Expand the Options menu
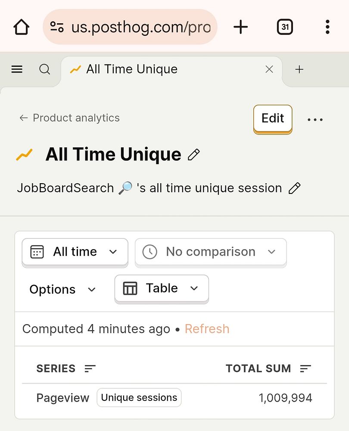The height and width of the screenshot is (431, 349). point(62,289)
